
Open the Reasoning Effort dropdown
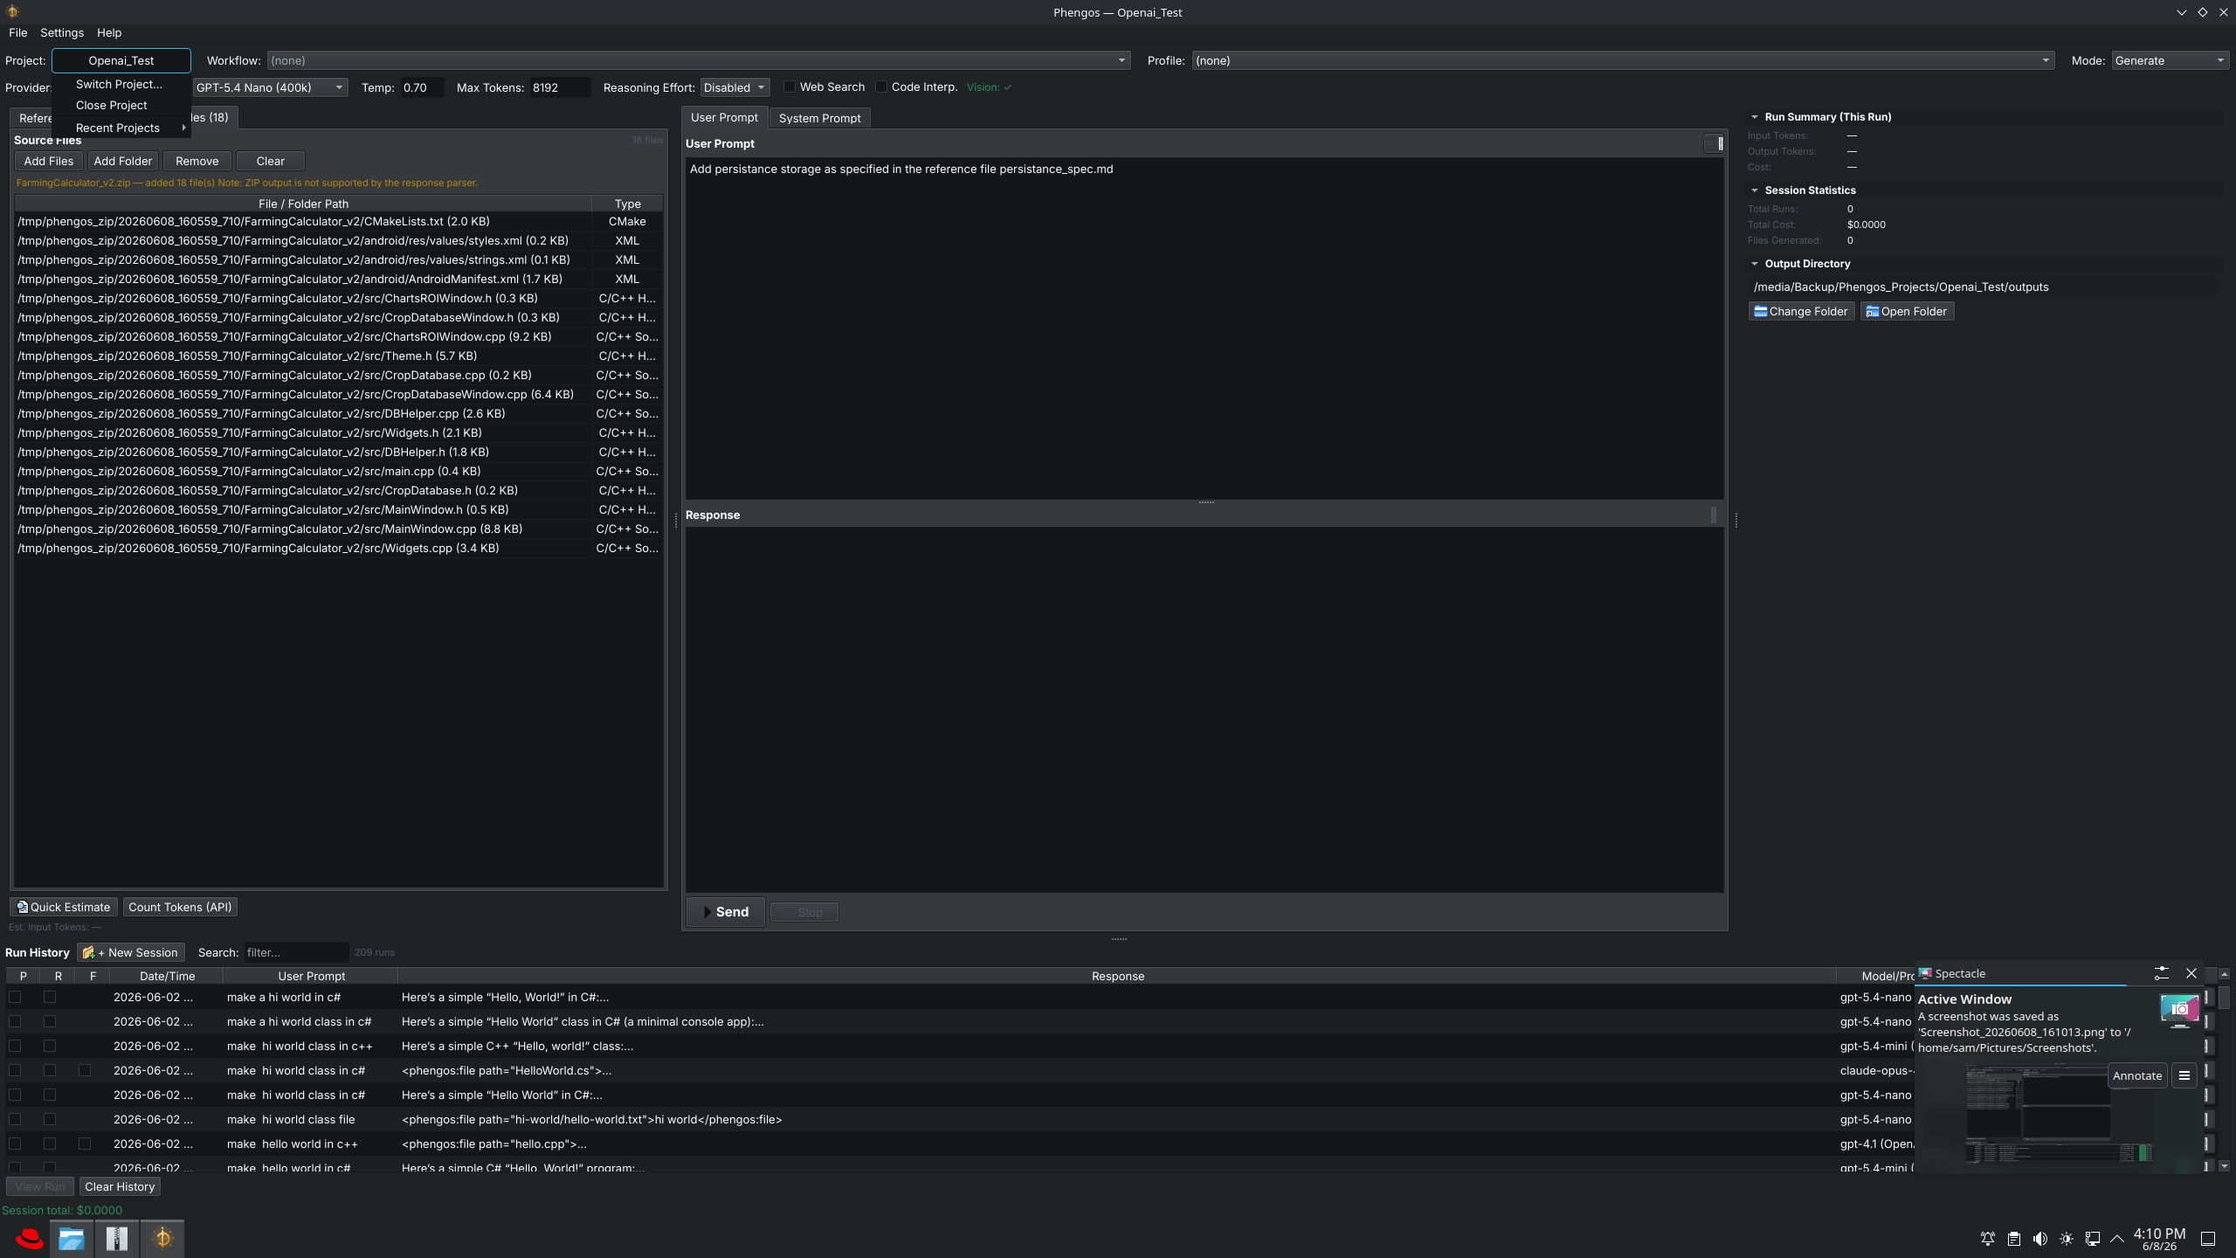pos(735,87)
